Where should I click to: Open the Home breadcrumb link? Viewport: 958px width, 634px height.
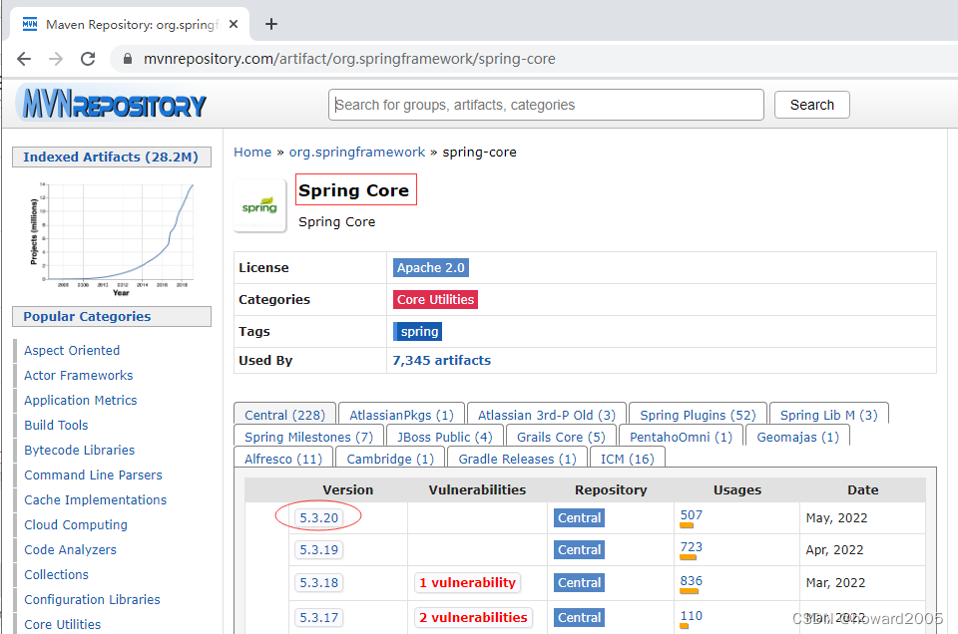click(x=252, y=152)
